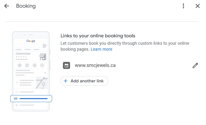Close the Booking dialog with the X
Screen dimensions: 206x125
[198, 6]
